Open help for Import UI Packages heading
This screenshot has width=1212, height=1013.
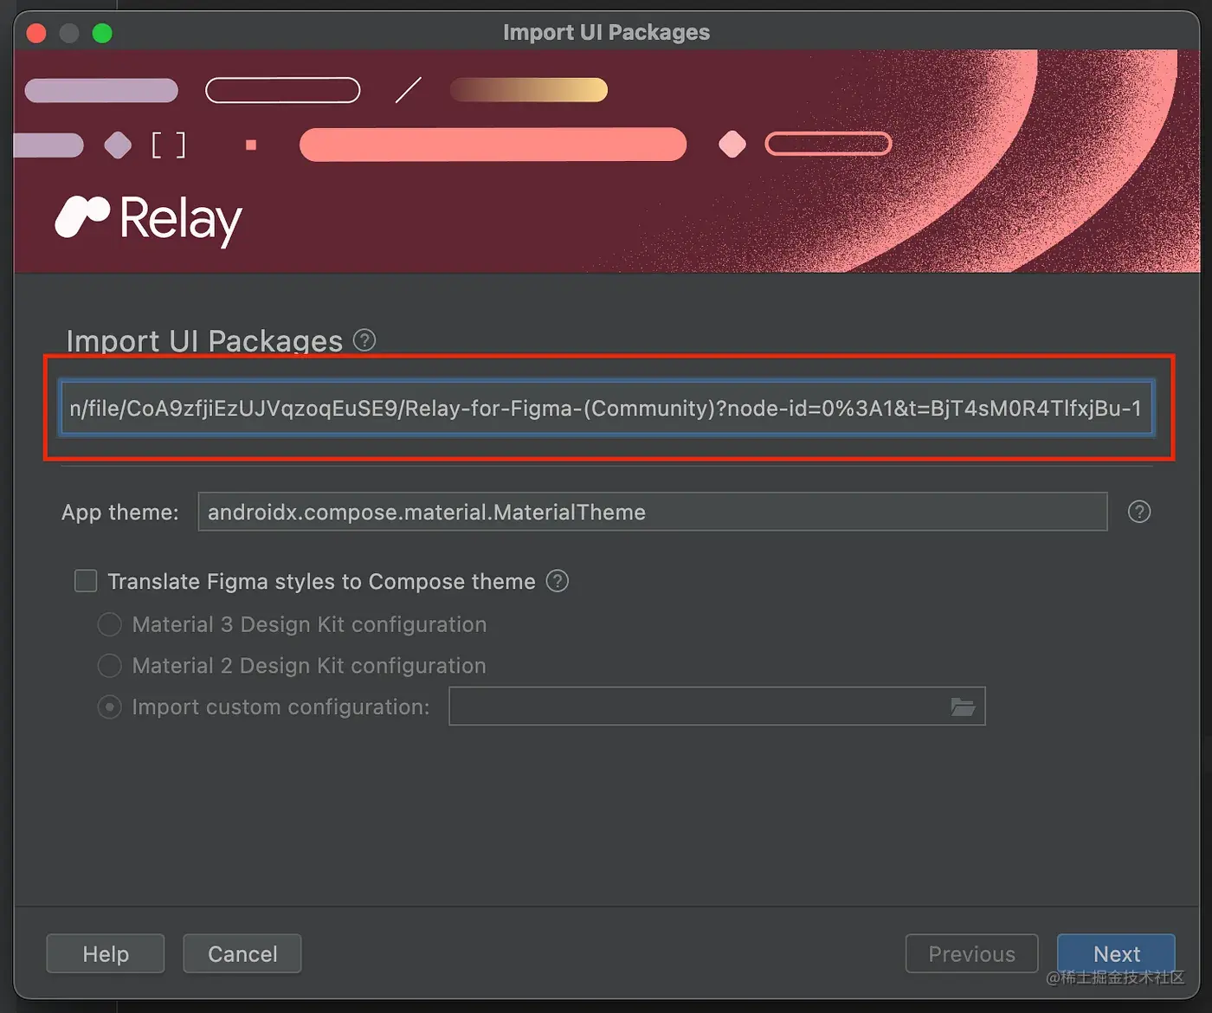tap(364, 340)
